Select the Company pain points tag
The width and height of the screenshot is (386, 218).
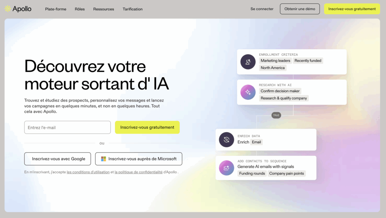tap(286, 174)
